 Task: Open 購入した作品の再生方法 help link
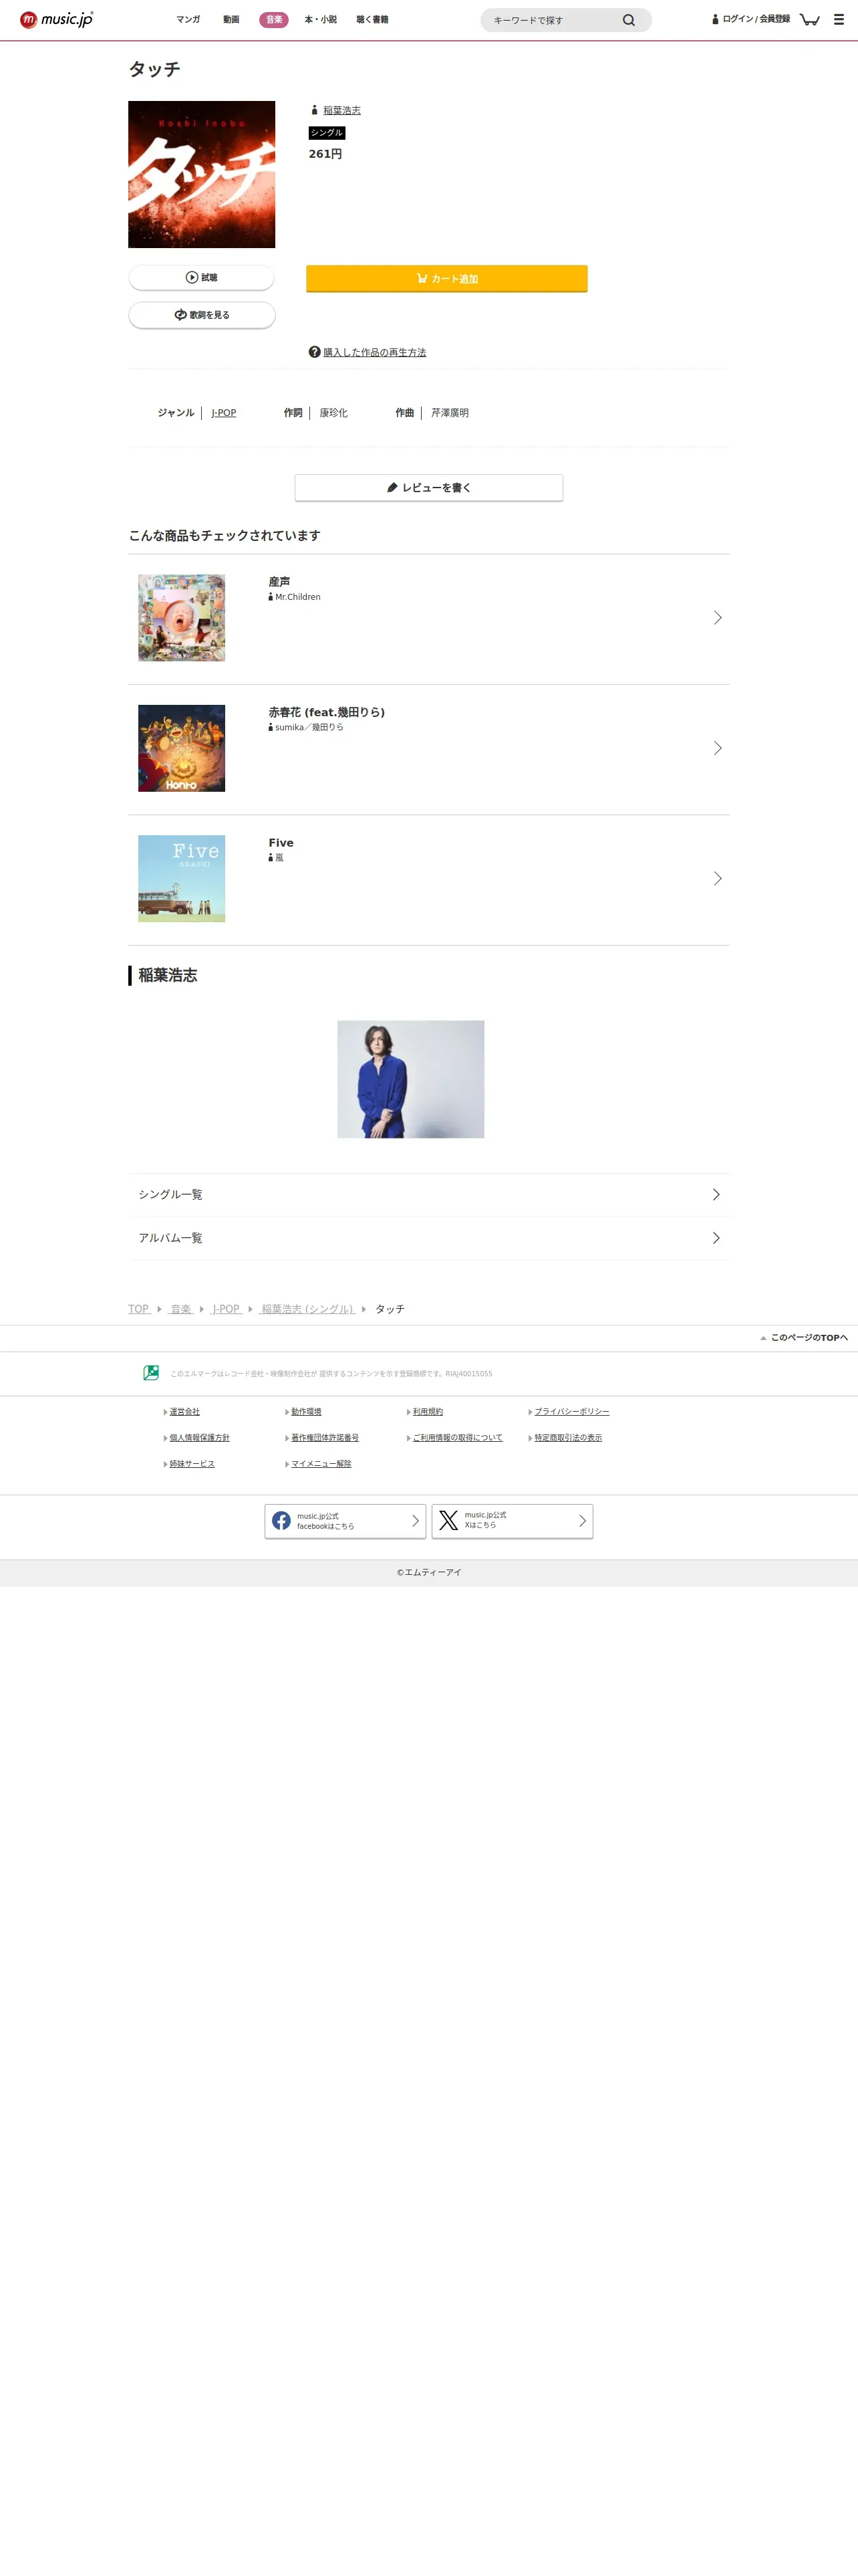click(x=375, y=352)
